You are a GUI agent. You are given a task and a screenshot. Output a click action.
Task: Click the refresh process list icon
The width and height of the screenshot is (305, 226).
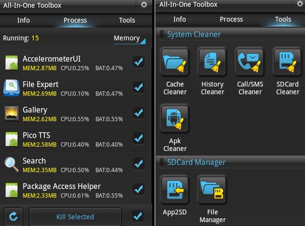(13, 216)
